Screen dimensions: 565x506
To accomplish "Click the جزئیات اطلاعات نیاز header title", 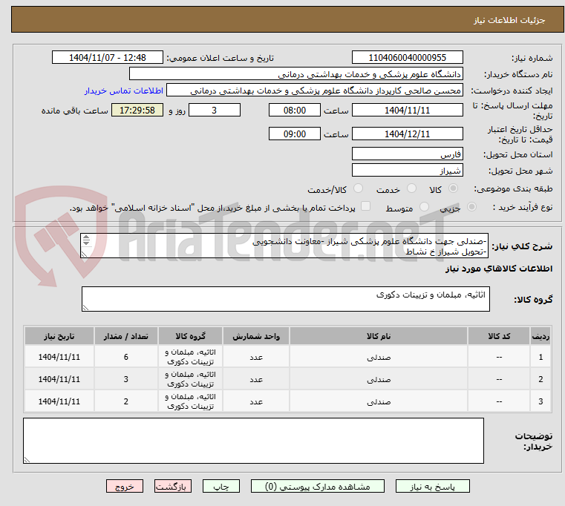I will coord(509,20).
